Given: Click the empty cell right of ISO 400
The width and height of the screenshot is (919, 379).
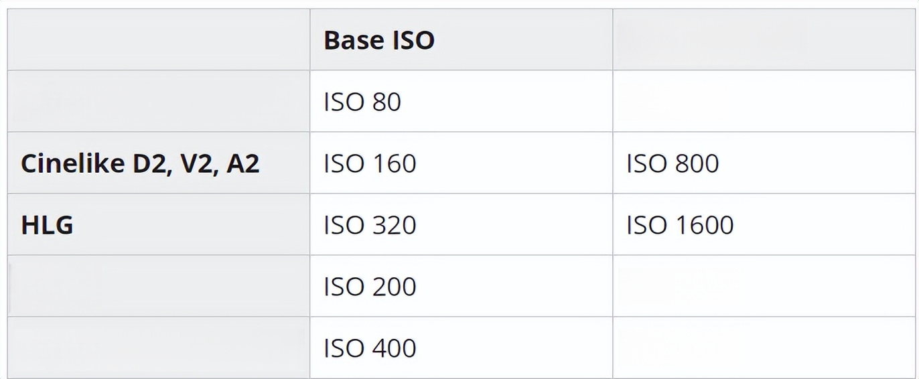Looking at the screenshot, I should point(763,348).
